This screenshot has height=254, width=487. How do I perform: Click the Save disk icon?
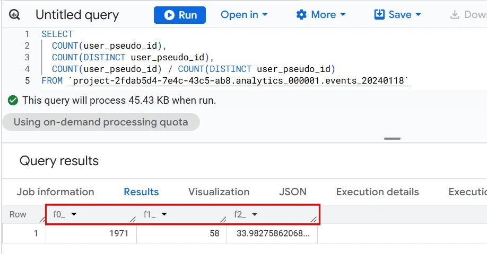pyautogui.click(x=379, y=15)
